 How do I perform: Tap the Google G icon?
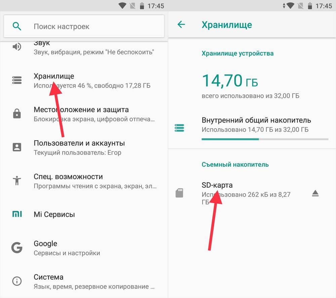[17, 248]
